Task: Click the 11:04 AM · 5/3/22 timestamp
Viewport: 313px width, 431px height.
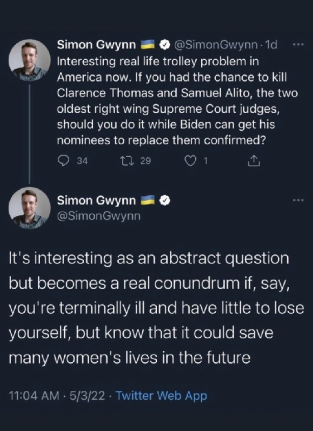Action: 57,396
